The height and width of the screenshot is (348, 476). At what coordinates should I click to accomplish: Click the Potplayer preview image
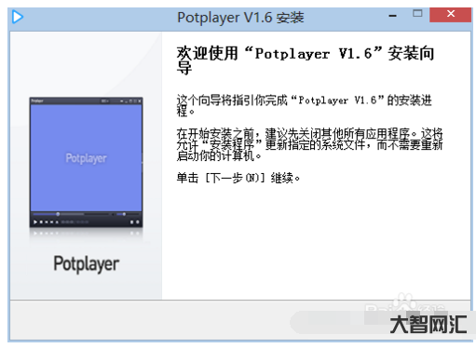(x=86, y=163)
